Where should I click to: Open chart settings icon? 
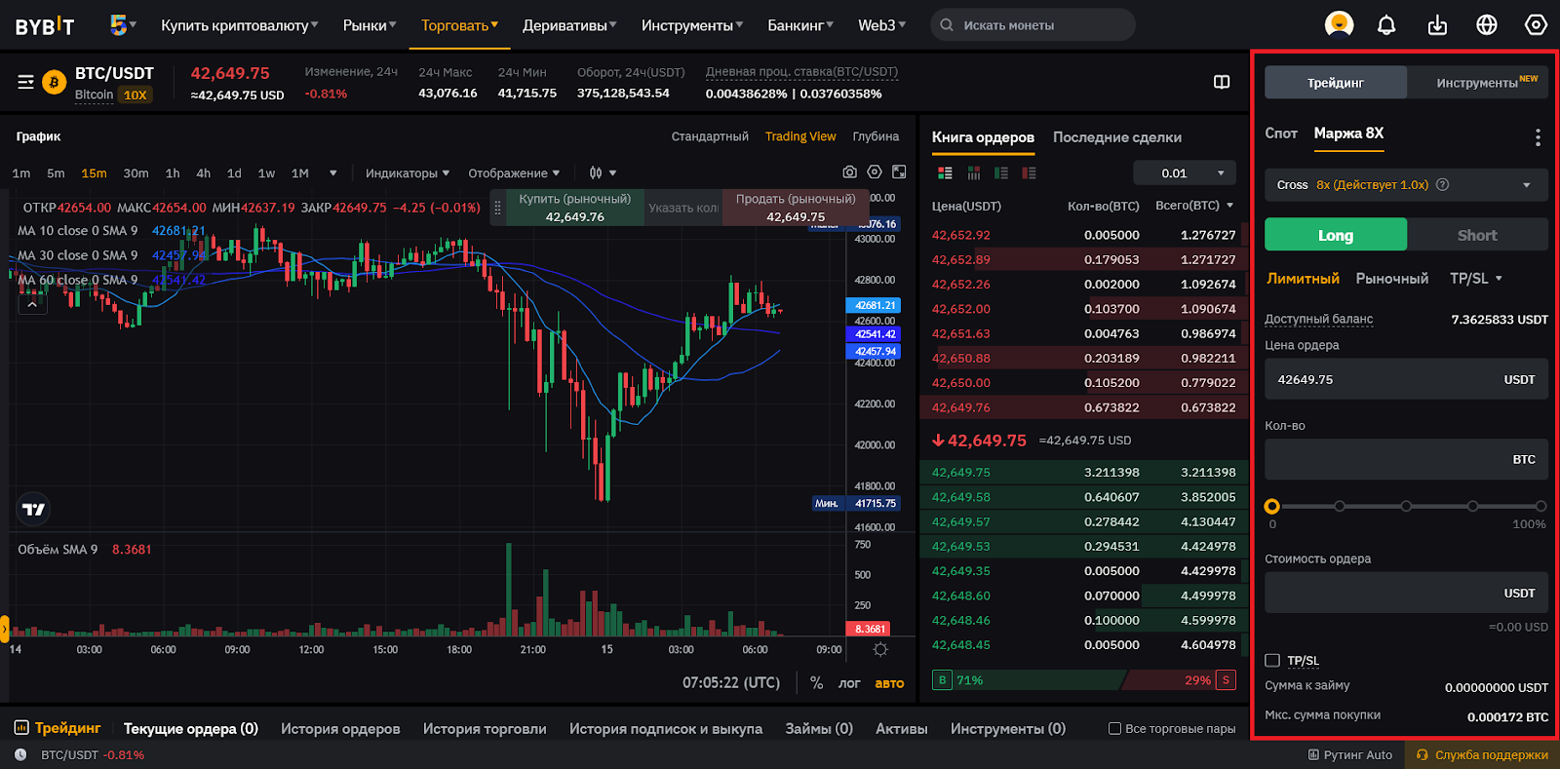875,173
